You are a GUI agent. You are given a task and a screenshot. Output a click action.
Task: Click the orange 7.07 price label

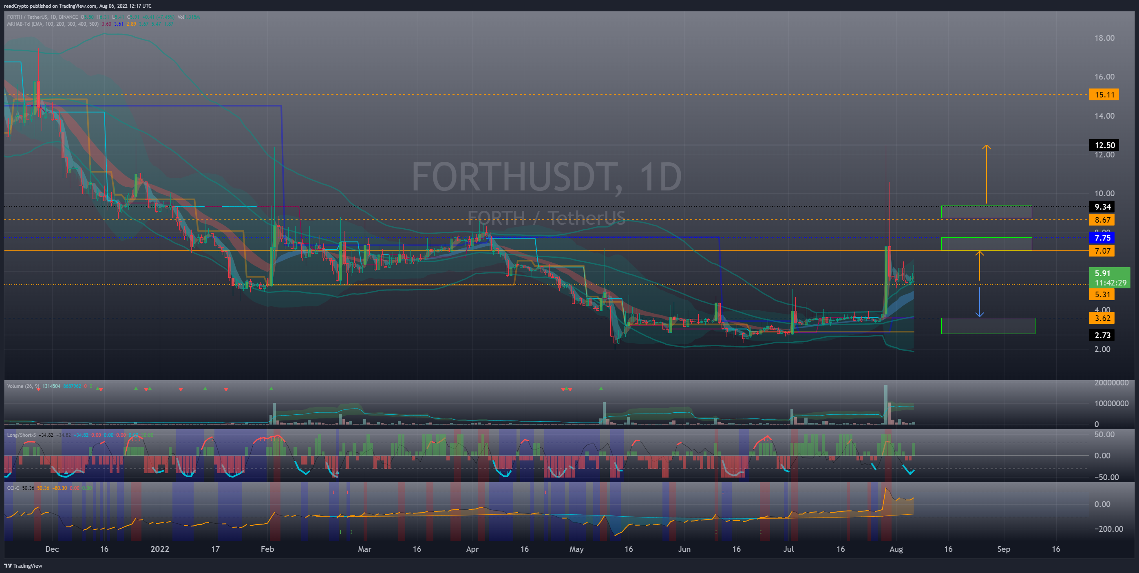point(1101,251)
